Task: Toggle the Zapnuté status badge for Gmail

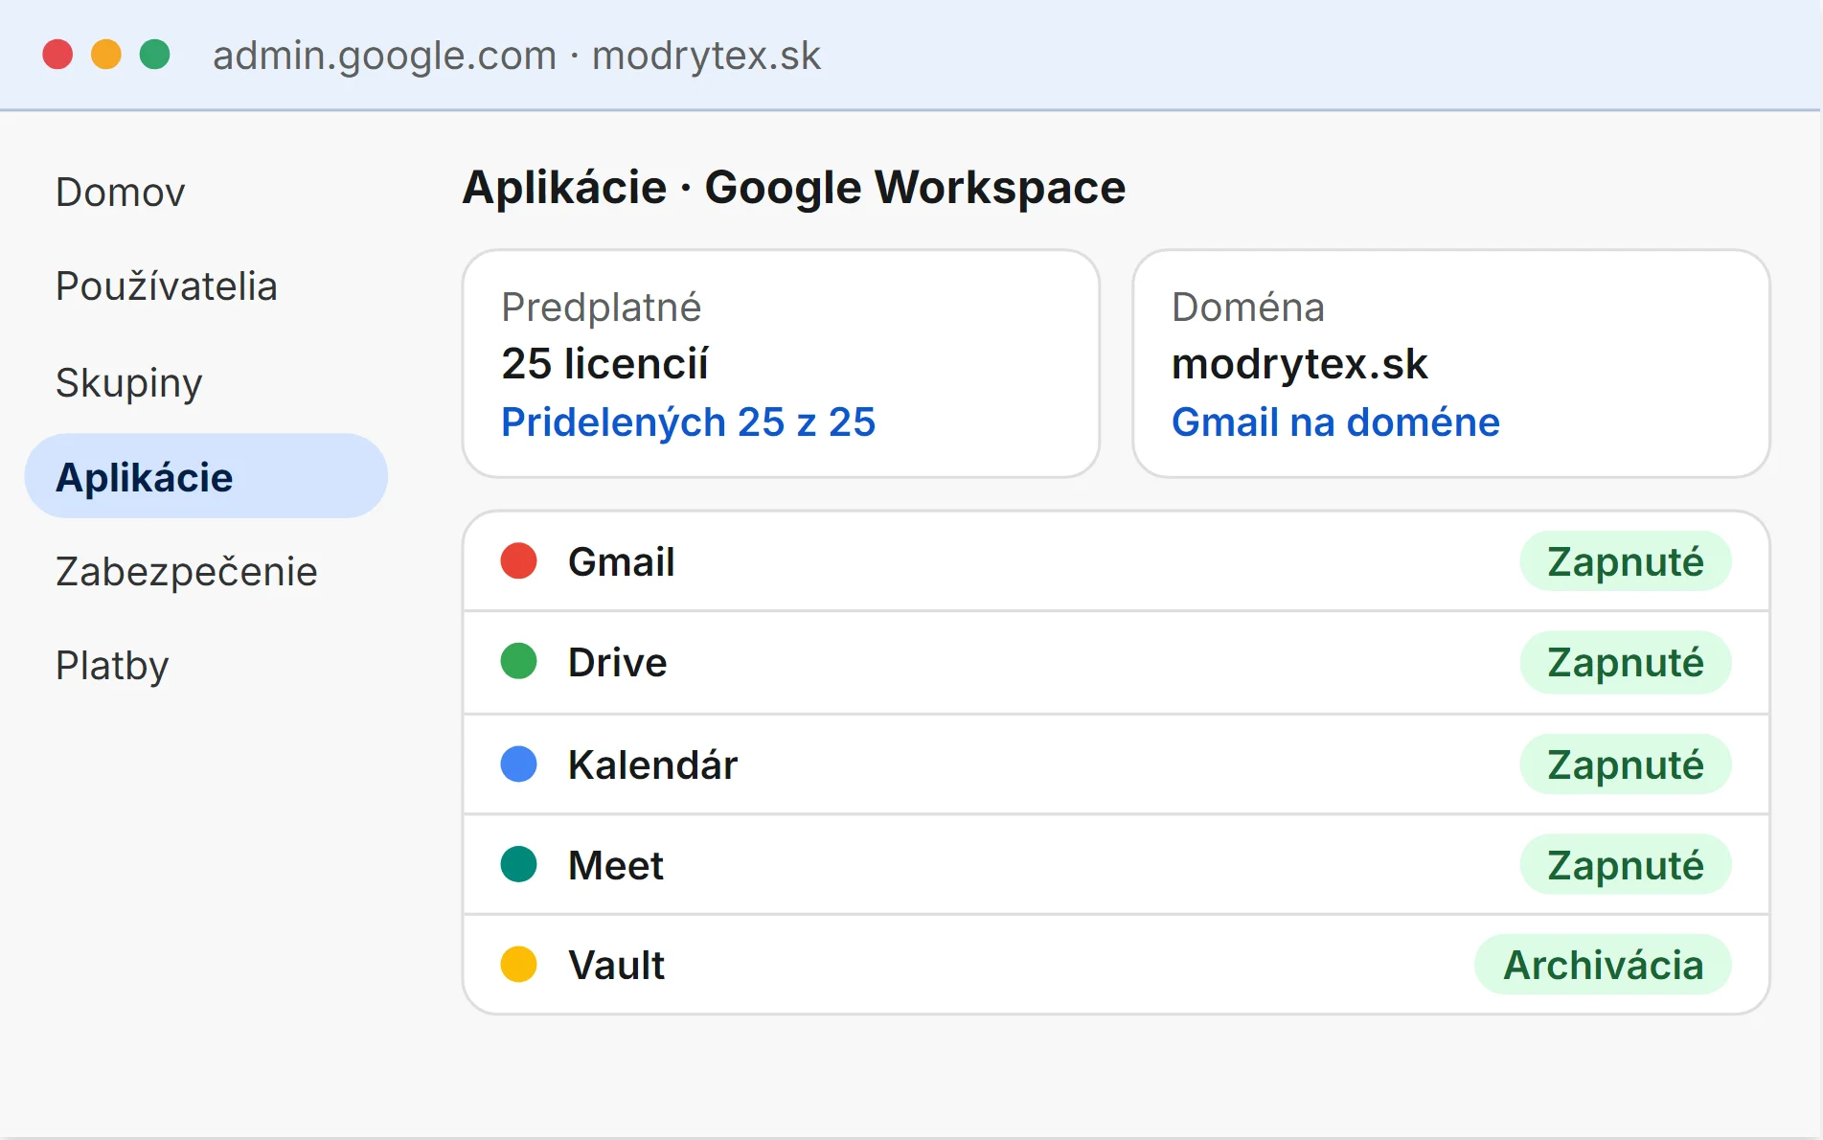Action: pos(1625,561)
